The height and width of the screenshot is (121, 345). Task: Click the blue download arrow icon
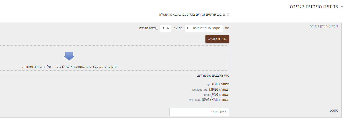coord(69,57)
